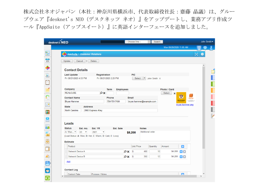Clear company field with X beside REALCUBE
Image resolution: width=259 pixels, height=183 pixels.
point(104,93)
